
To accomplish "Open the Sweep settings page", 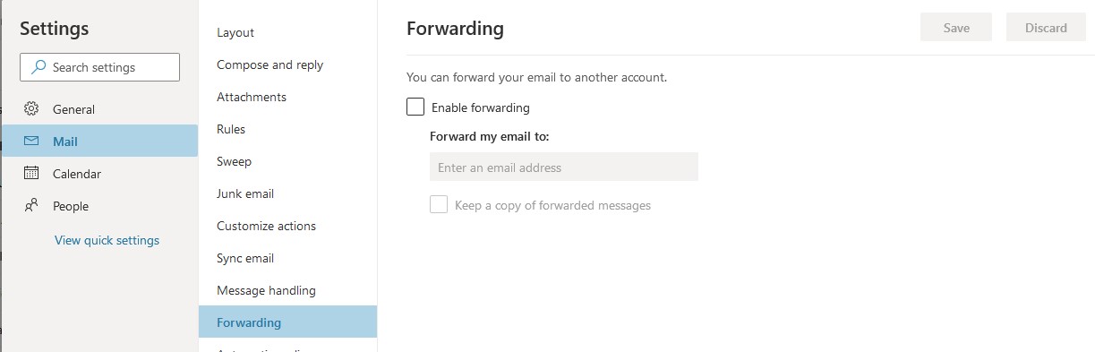I will click(x=235, y=161).
